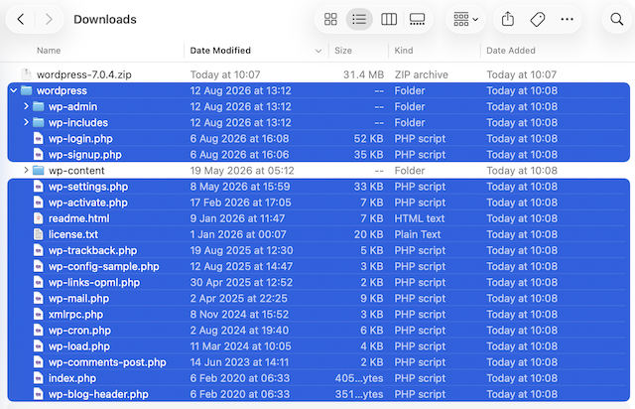Switch to column view
The image size is (635, 409).
pos(389,19)
